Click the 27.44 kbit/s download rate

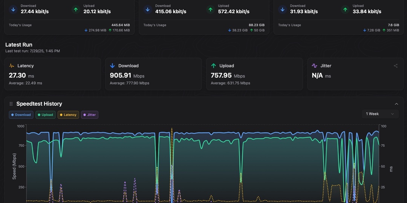point(35,12)
